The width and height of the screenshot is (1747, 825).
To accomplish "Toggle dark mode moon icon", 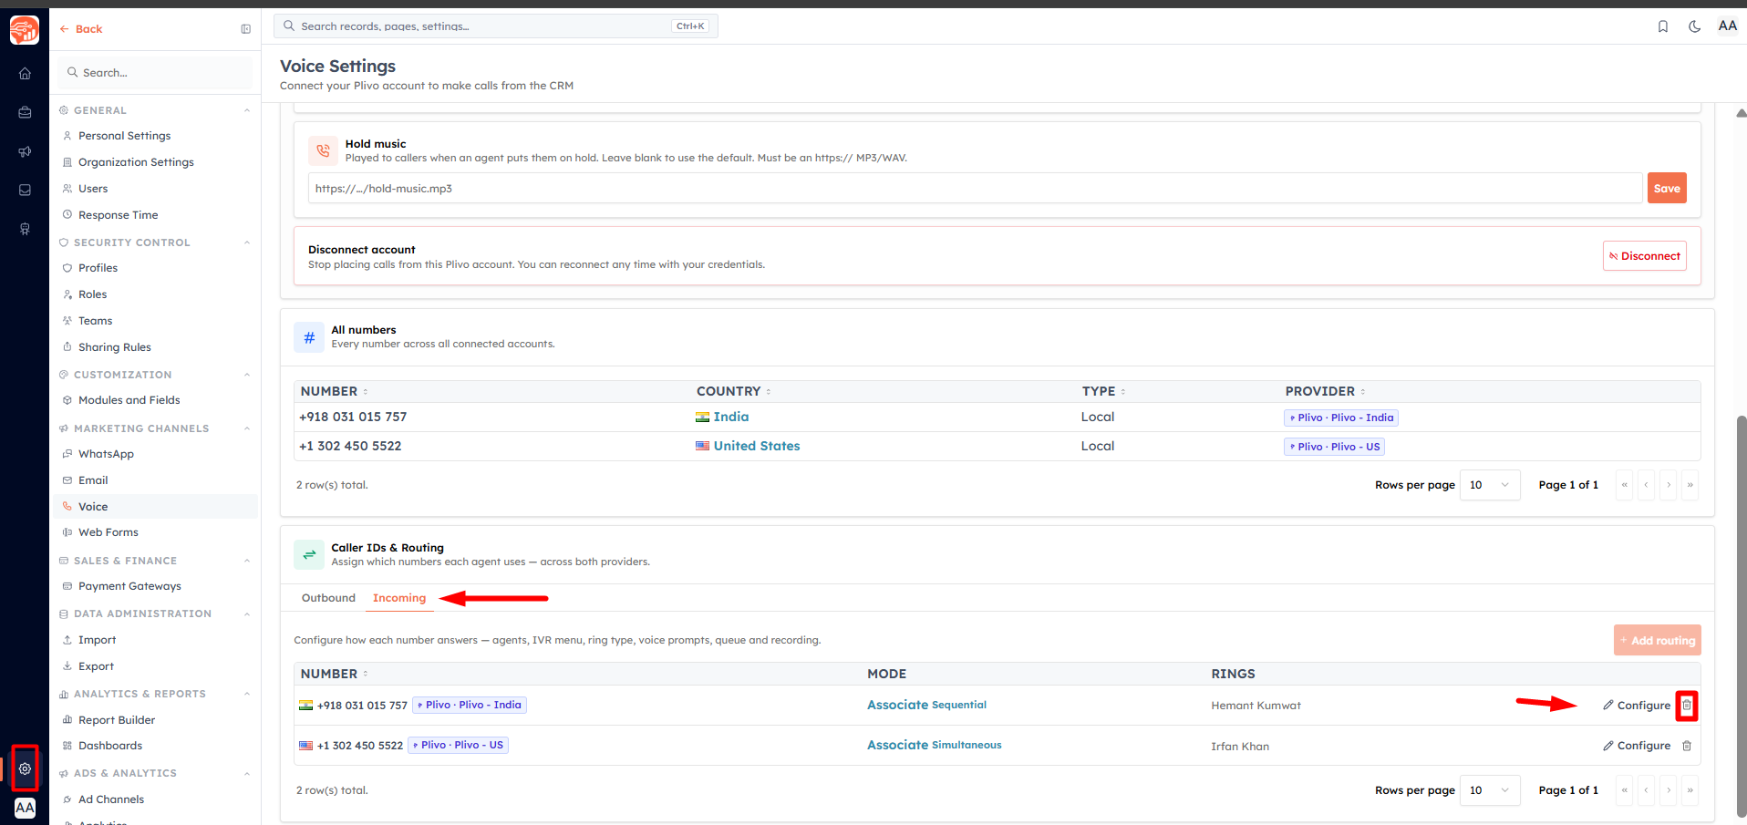I will coord(1694,26).
